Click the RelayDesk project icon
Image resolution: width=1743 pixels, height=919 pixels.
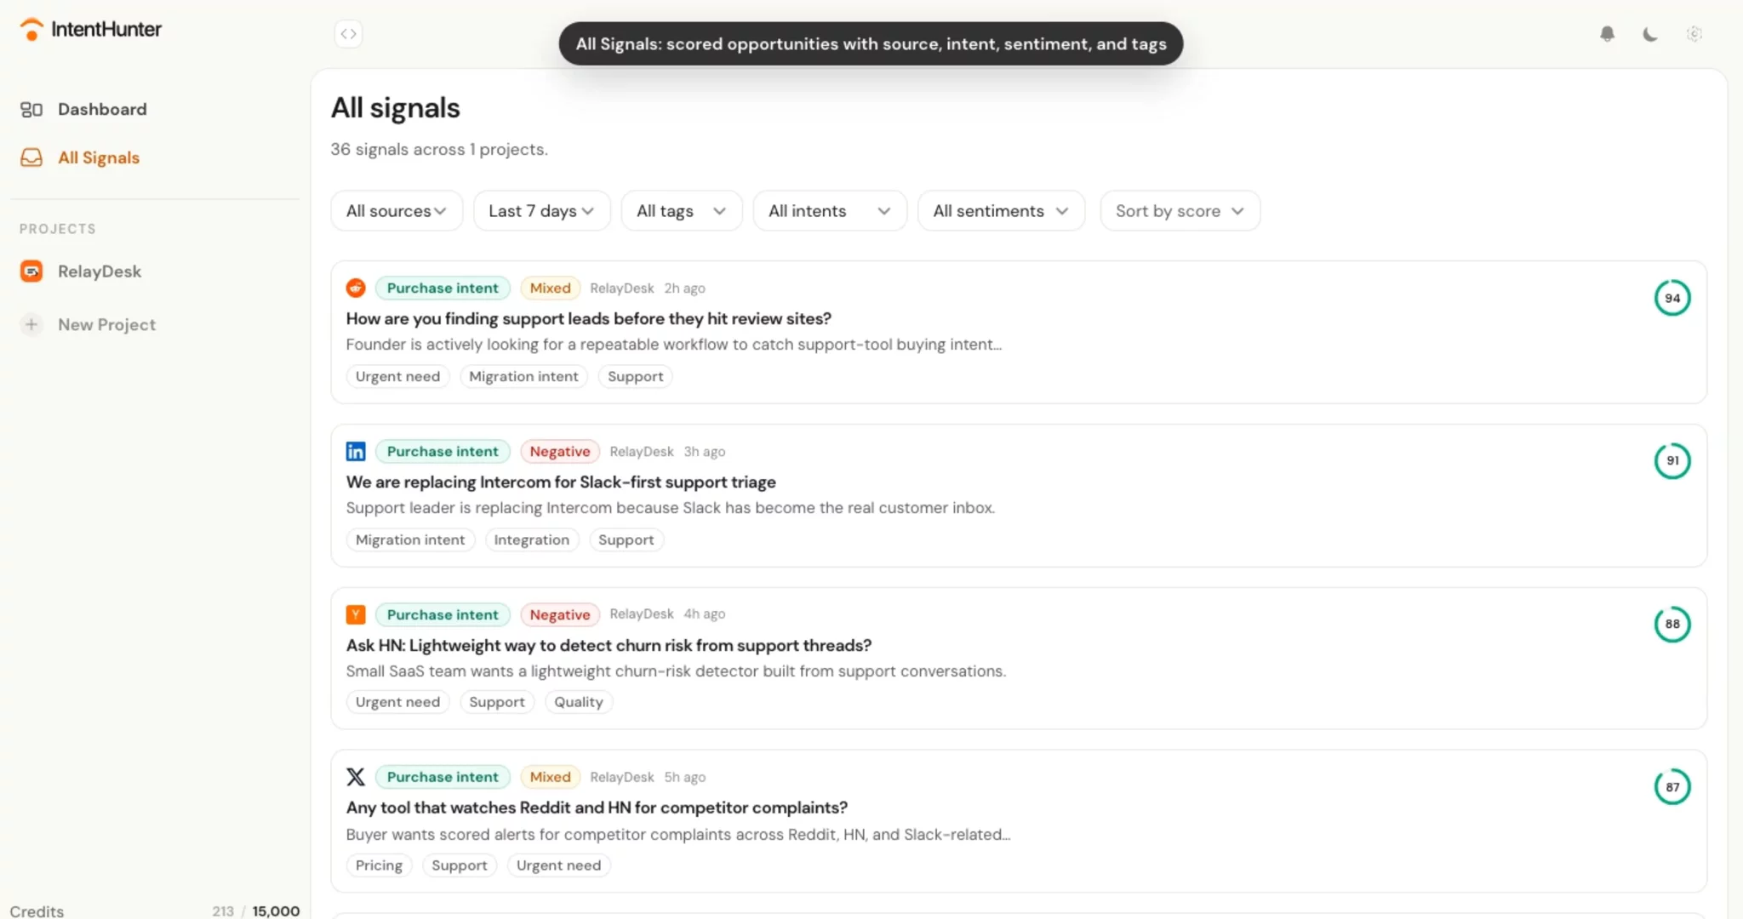click(31, 271)
